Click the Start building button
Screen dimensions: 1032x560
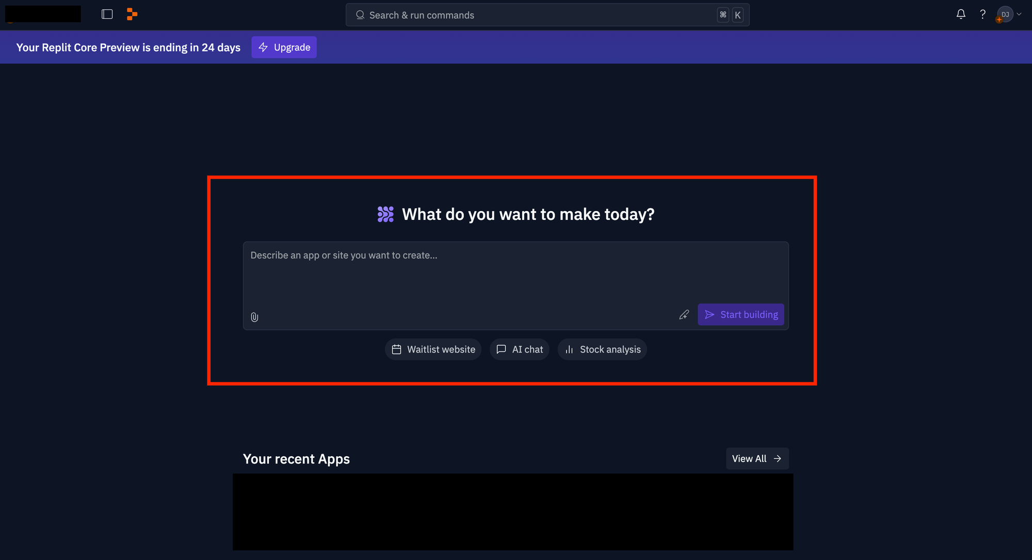(741, 314)
